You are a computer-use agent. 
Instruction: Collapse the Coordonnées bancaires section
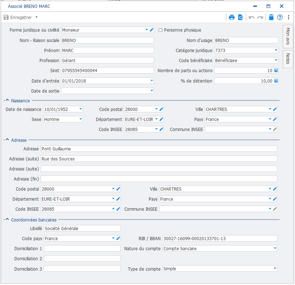coord(7,220)
